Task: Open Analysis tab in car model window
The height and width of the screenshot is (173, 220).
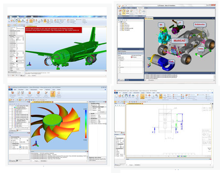Action: tap(134, 8)
